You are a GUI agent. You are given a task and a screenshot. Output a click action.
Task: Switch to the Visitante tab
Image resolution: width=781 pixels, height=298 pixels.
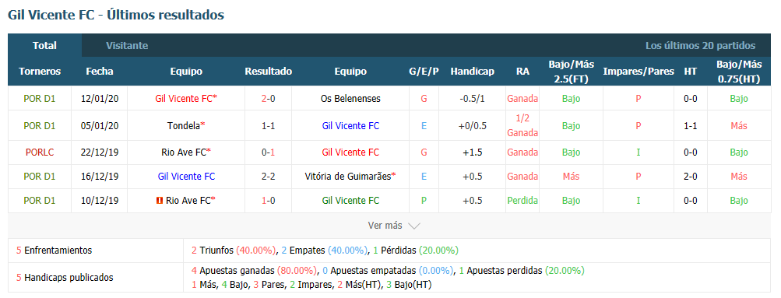click(127, 46)
